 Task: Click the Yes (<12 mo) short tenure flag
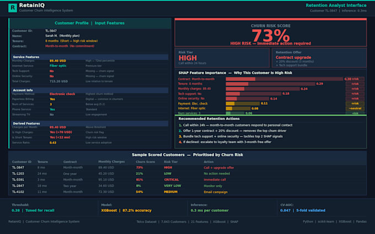(x=60, y=138)
